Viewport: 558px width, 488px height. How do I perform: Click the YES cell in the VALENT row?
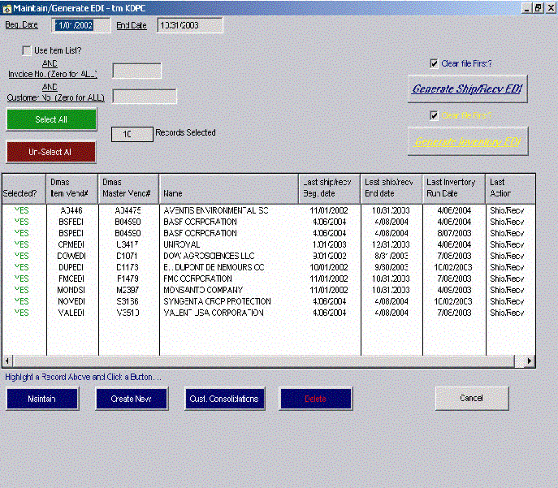[x=22, y=313]
